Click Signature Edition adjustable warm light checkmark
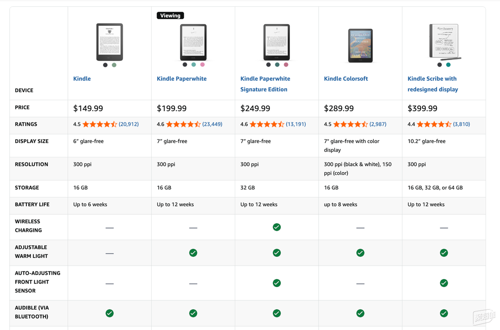The height and width of the screenshot is (330, 500). pyautogui.click(x=277, y=253)
